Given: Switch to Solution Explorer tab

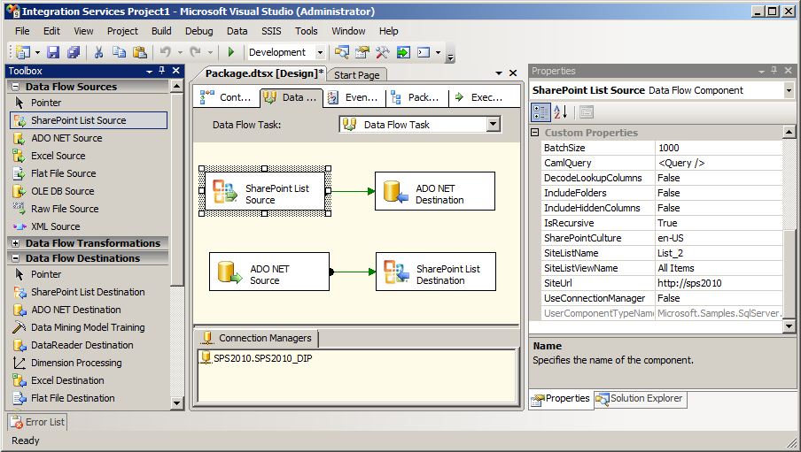Looking at the screenshot, I should point(640,398).
